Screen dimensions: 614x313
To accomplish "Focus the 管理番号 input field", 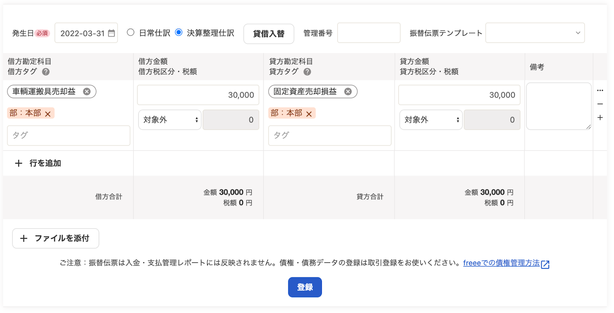I will point(369,33).
